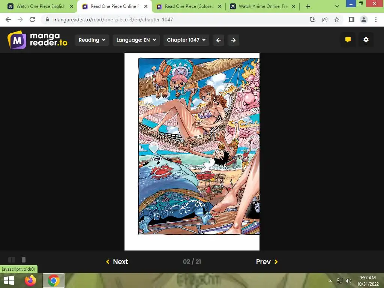The image size is (384, 288).
Task: Click the Next page button
Action: pyautogui.click(x=117, y=261)
